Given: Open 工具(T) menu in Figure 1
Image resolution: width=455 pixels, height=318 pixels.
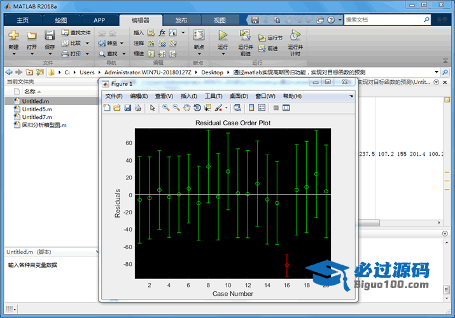Looking at the screenshot, I should pyautogui.click(x=214, y=96).
